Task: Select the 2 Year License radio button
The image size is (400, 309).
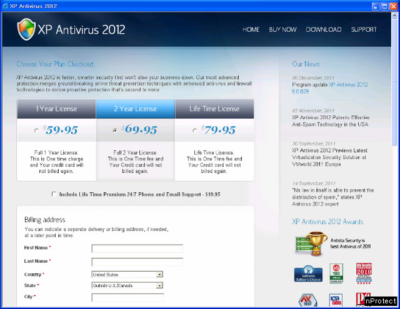Action: (x=115, y=130)
